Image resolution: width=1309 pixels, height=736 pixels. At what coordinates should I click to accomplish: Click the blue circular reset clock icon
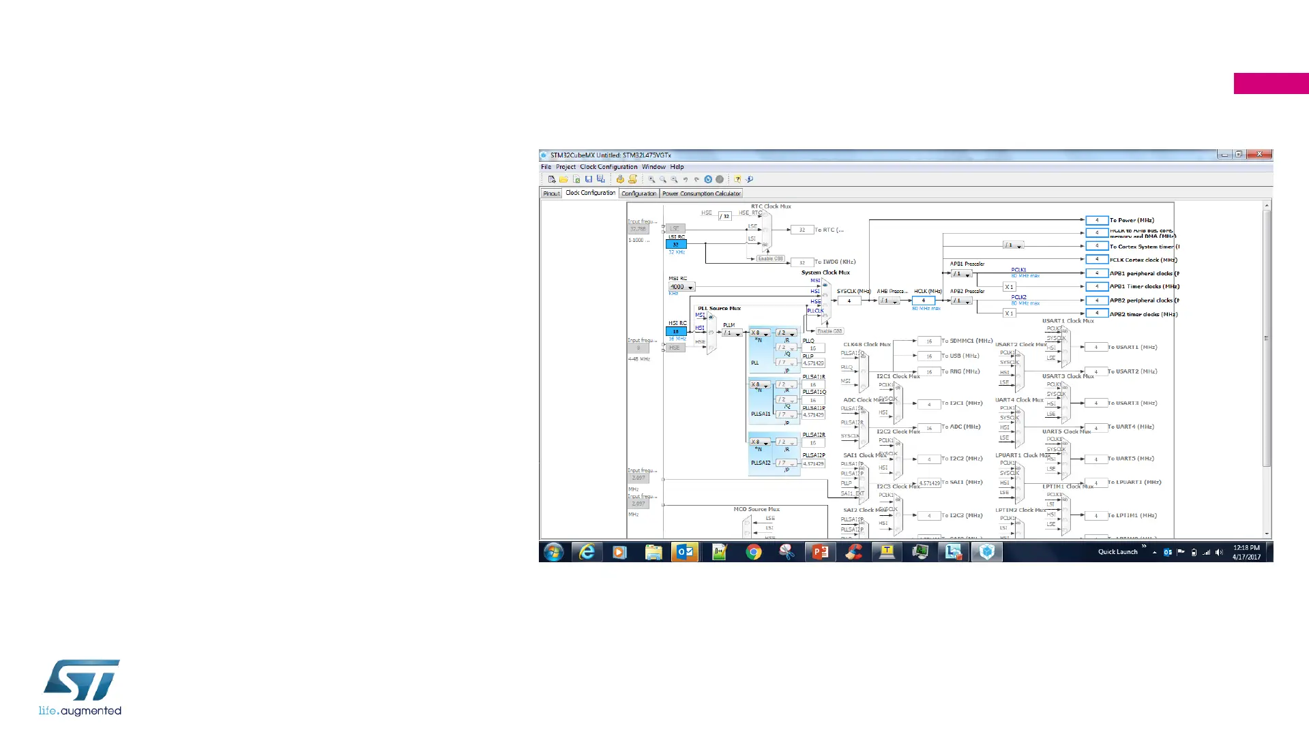[708, 179]
